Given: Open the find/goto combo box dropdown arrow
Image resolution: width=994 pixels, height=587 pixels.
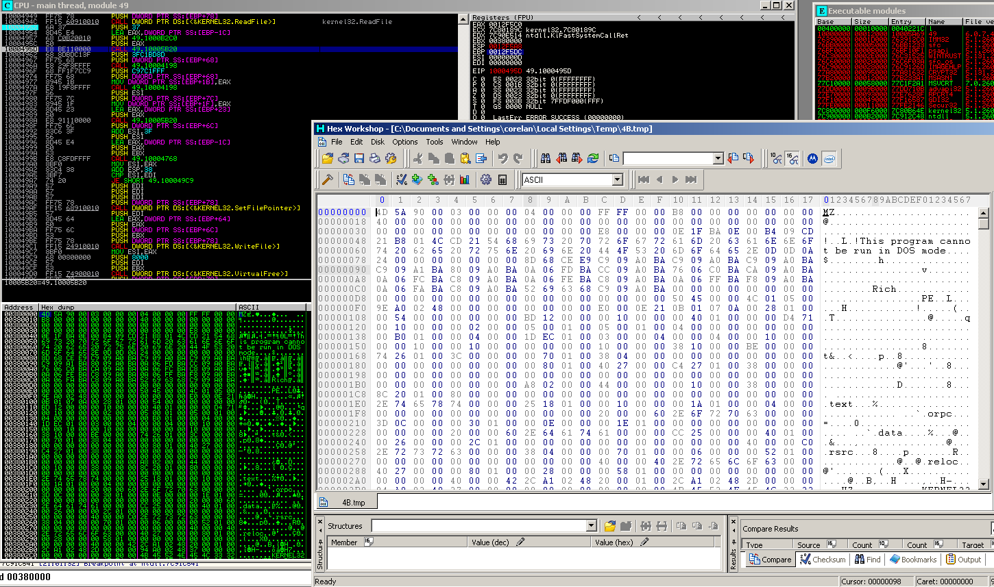Looking at the screenshot, I should (718, 158).
